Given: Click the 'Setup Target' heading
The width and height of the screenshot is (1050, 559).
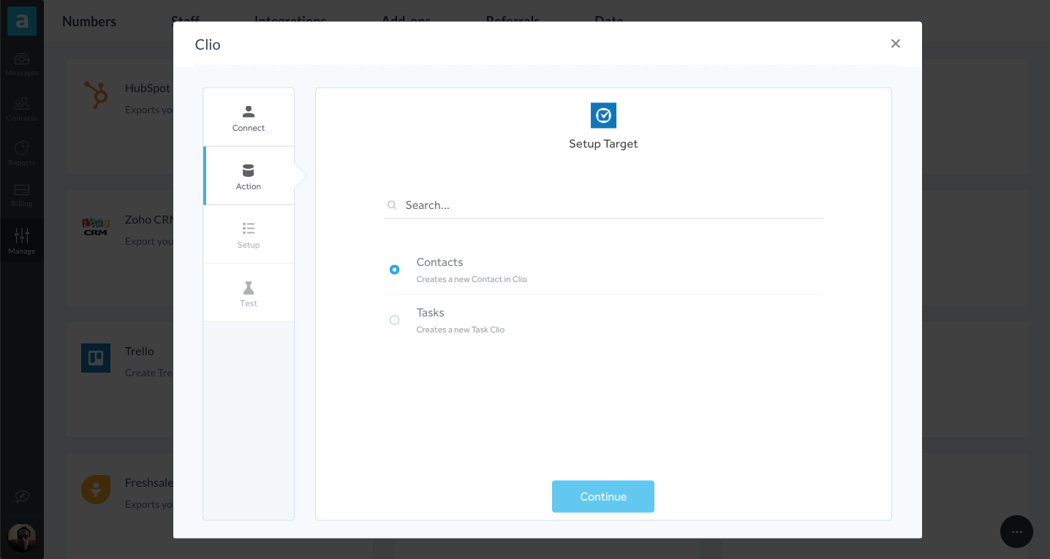Looking at the screenshot, I should (603, 144).
